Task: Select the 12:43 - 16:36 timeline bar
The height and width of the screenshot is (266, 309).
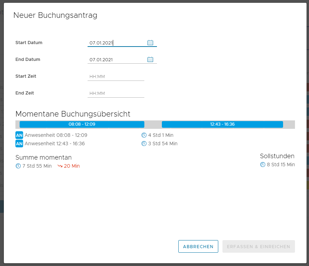Action: point(222,124)
